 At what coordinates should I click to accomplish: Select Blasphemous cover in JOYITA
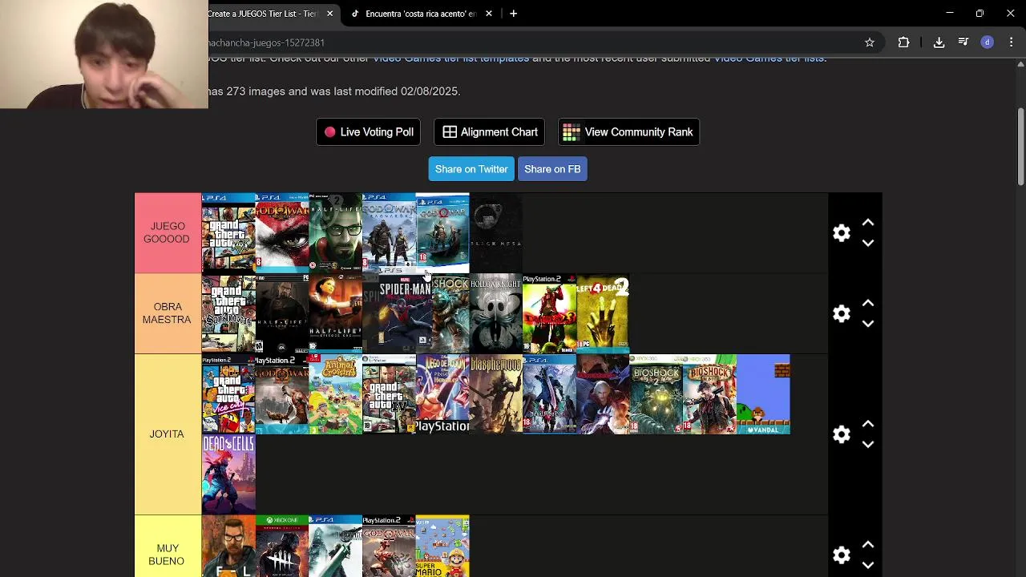click(x=496, y=394)
